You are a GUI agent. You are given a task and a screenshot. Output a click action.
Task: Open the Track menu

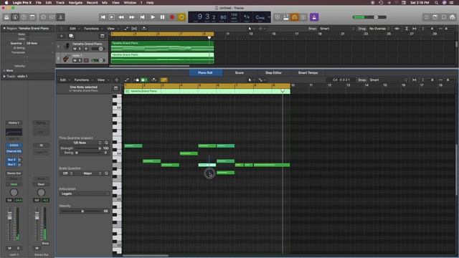click(60, 3)
